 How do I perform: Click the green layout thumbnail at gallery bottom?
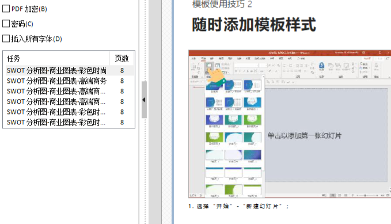(233, 189)
